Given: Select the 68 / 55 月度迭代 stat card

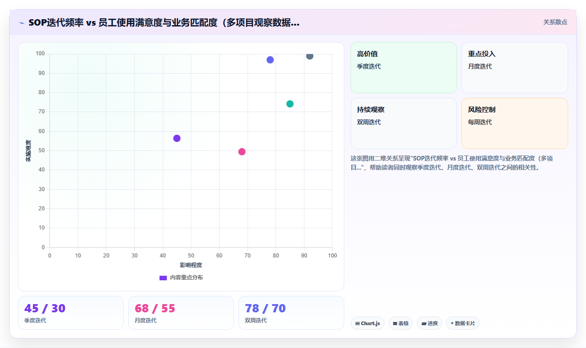Looking at the screenshot, I should pos(181,313).
